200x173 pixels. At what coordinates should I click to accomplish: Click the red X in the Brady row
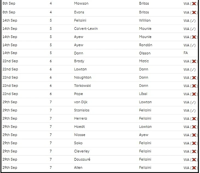pos(194,61)
